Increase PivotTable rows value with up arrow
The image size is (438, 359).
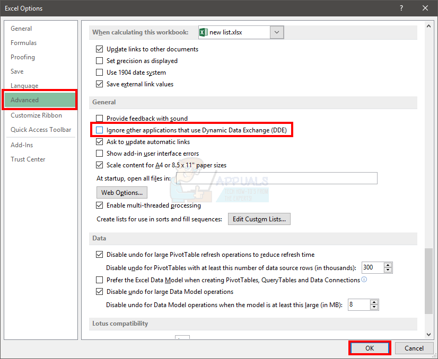coord(388,265)
